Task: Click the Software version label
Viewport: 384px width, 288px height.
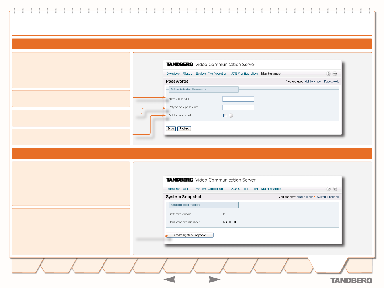Action: tap(180, 214)
